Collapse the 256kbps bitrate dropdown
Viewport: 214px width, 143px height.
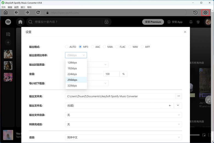tap(76, 55)
